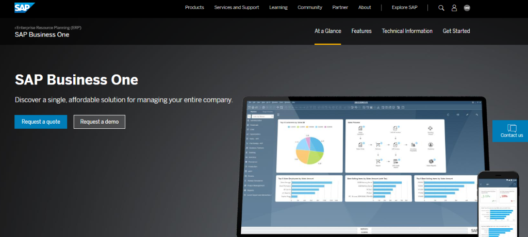Open the Community menu

coord(310,7)
